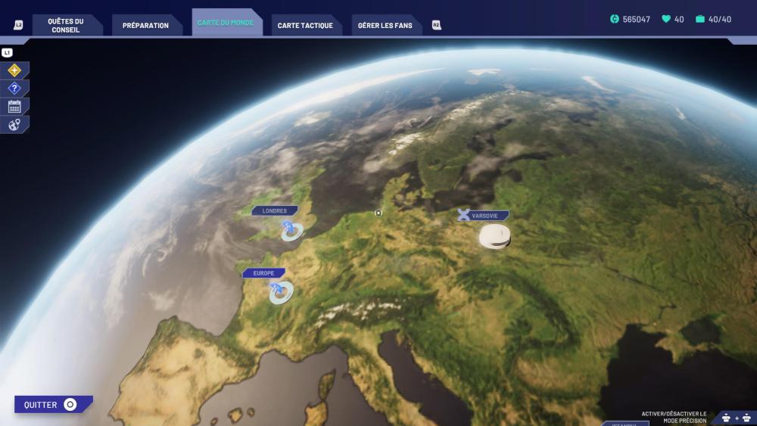Select the yellow diamond star sidebar icon
This screenshot has height=426, width=757.
click(x=14, y=70)
